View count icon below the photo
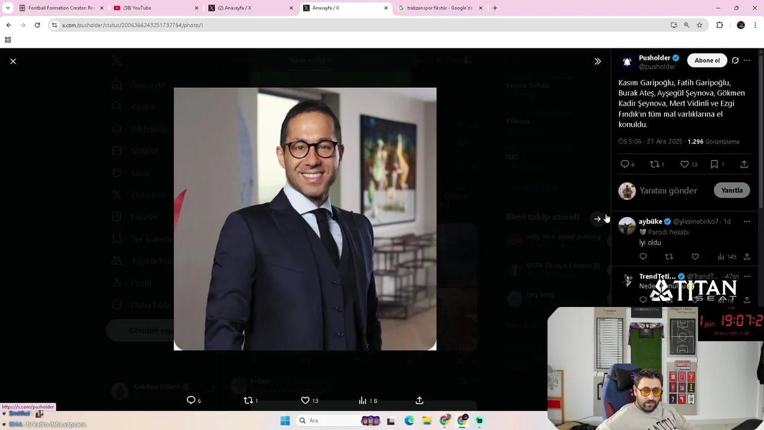 tap(362, 400)
